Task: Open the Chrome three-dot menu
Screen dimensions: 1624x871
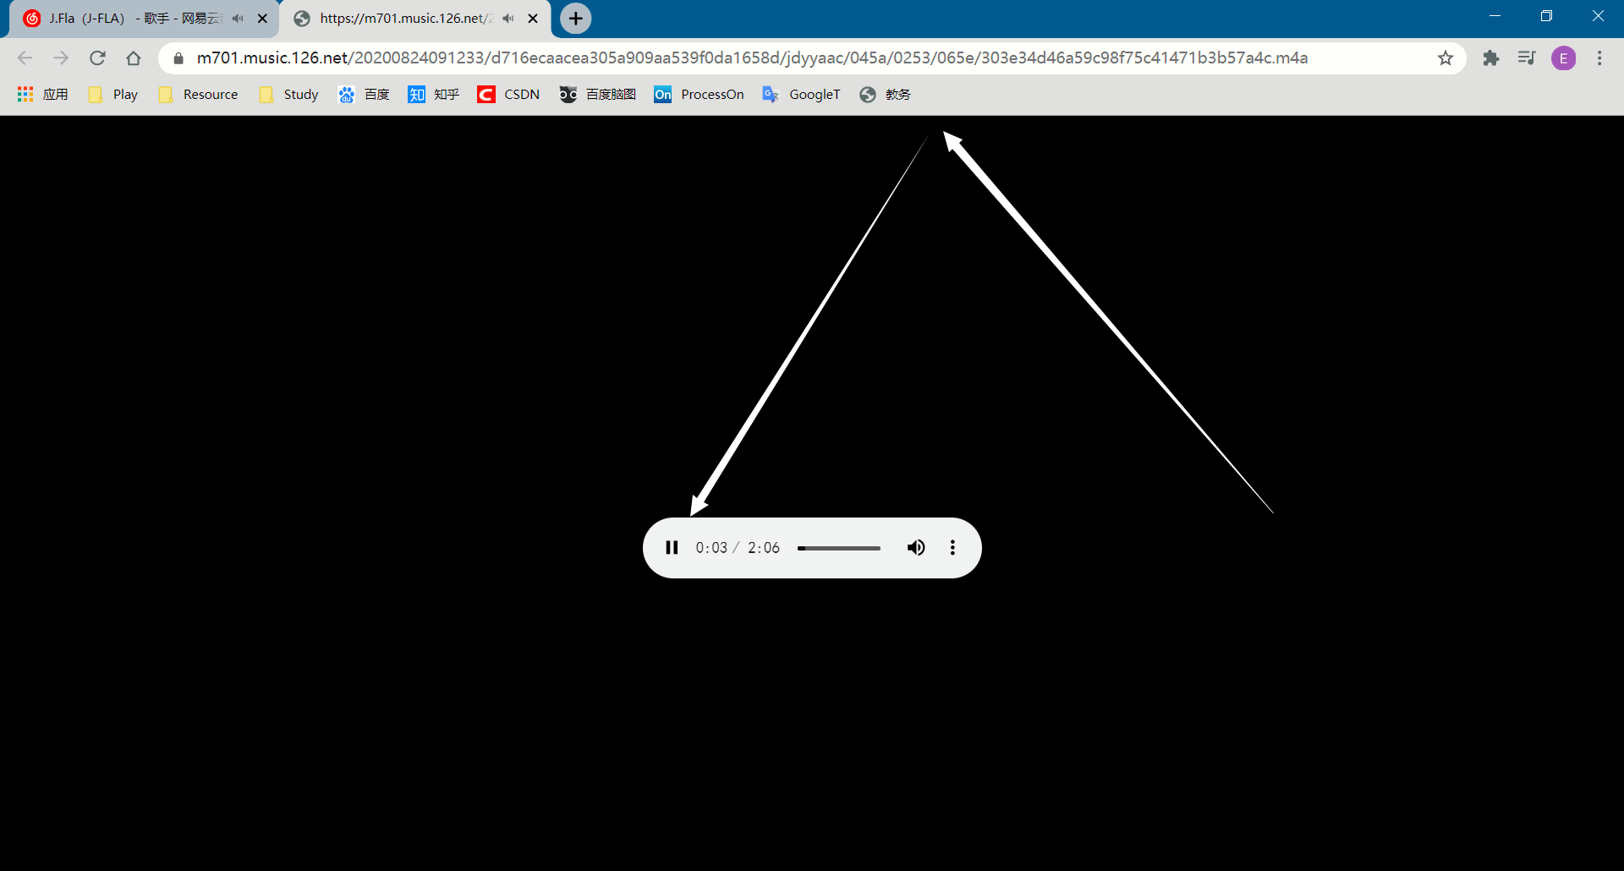Action: coord(1599,58)
